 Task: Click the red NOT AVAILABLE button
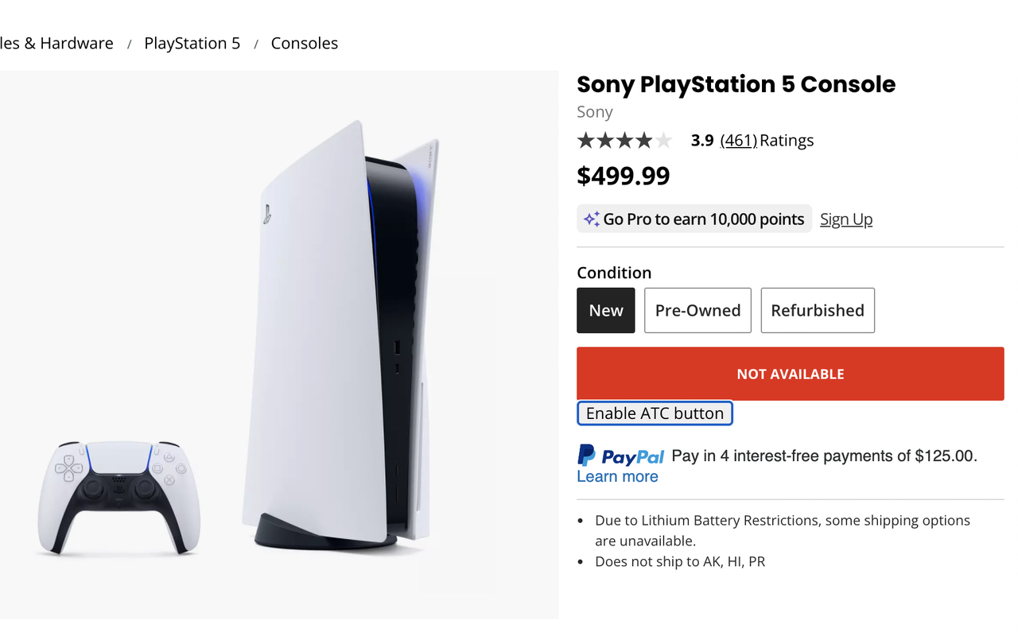coord(790,373)
